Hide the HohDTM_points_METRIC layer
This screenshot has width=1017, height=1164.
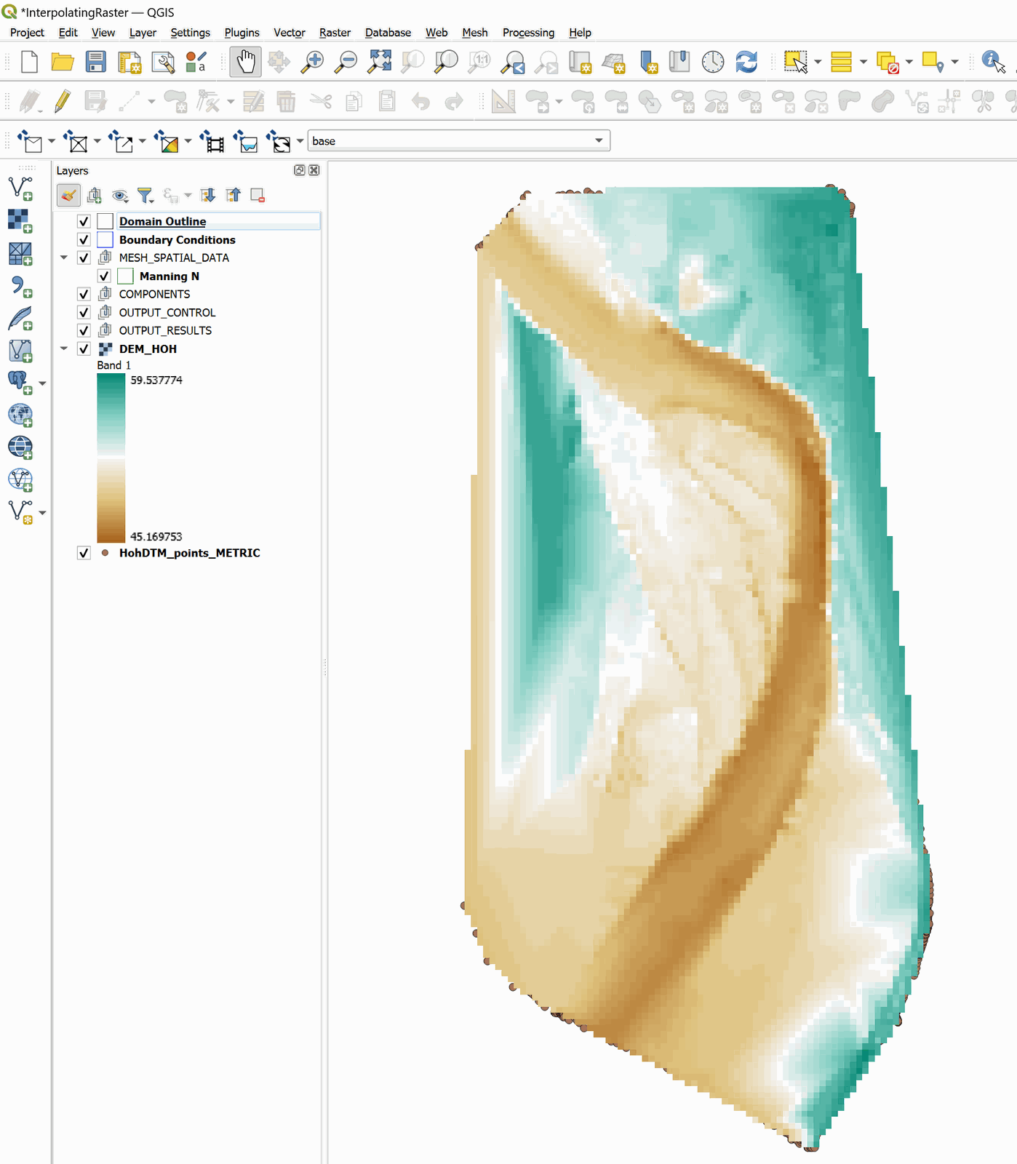(84, 553)
